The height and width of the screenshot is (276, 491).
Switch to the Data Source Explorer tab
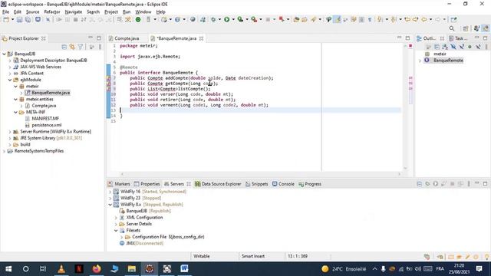[x=218, y=184]
